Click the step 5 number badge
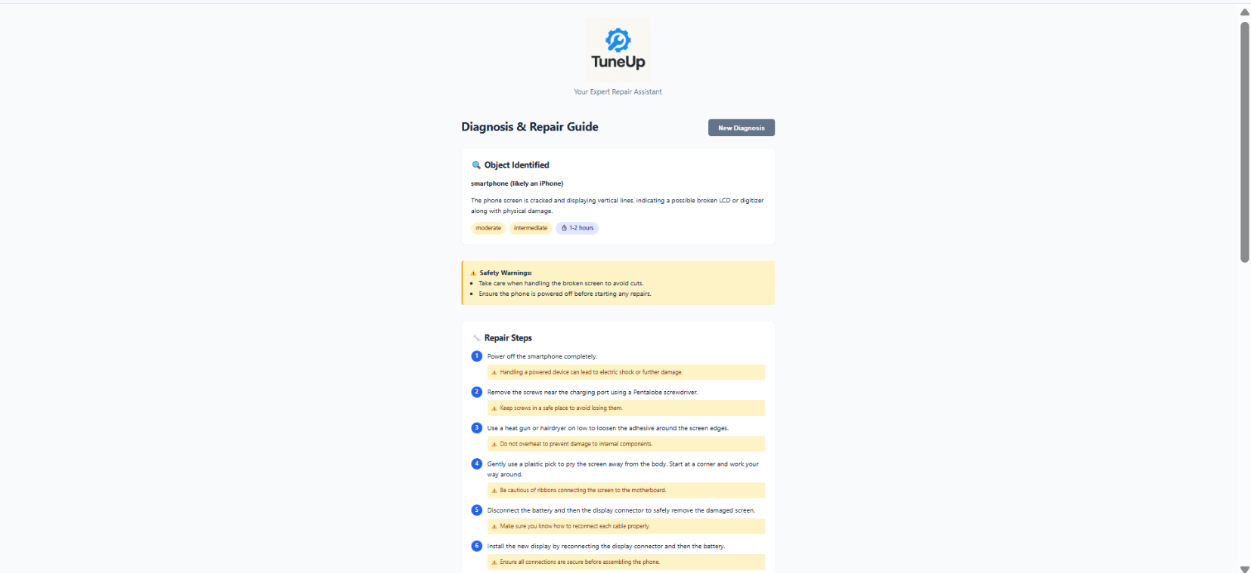The image size is (1251, 573). click(x=476, y=510)
